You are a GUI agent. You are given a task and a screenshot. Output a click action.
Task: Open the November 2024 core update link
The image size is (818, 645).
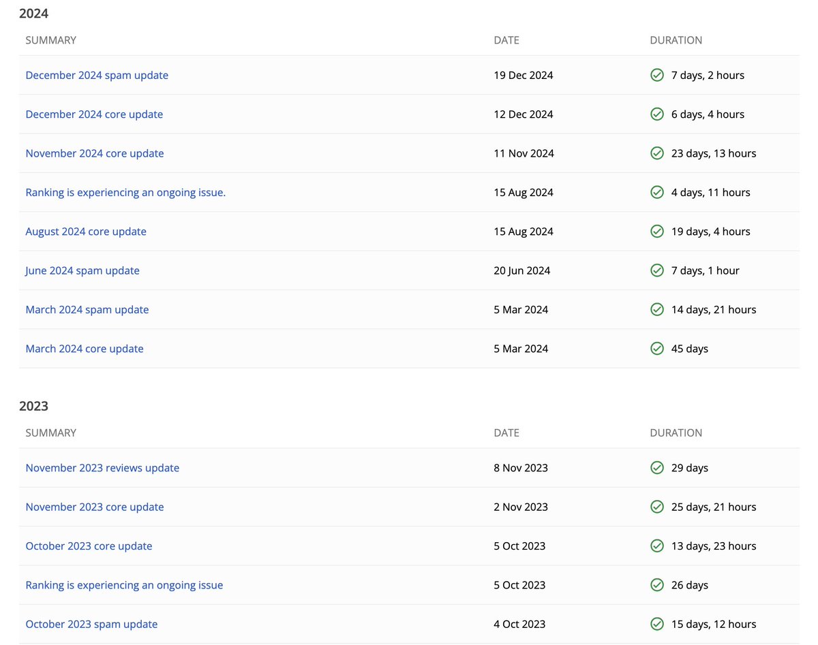coord(95,153)
